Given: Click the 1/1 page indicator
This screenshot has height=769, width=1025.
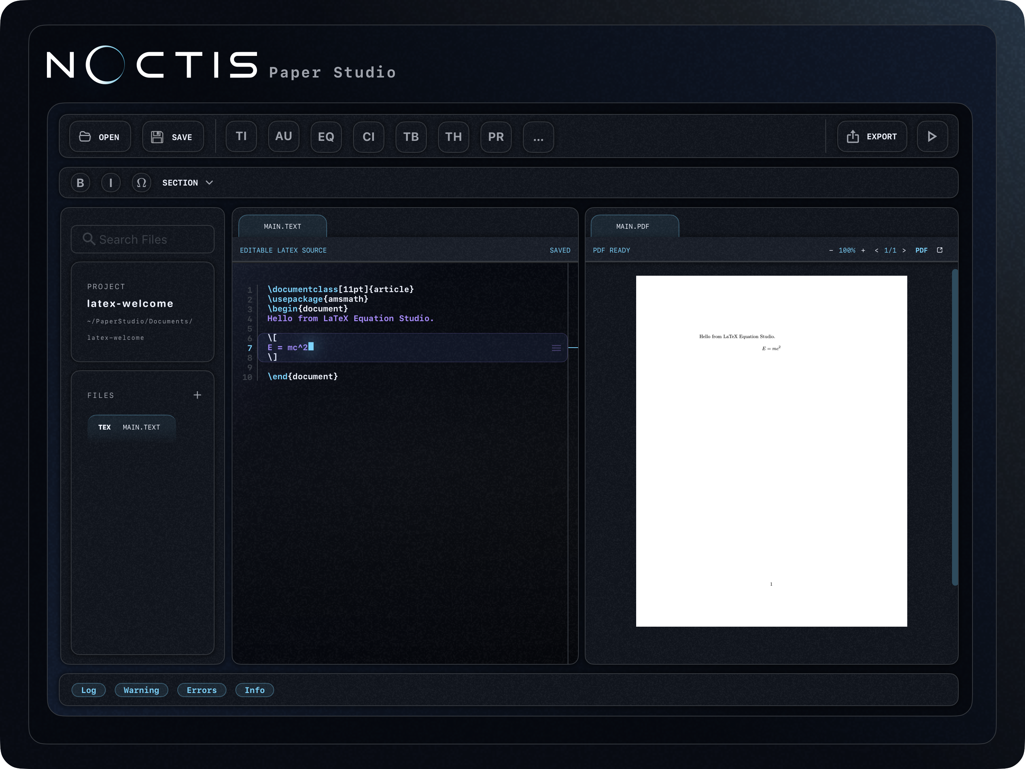Looking at the screenshot, I should click(x=890, y=250).
